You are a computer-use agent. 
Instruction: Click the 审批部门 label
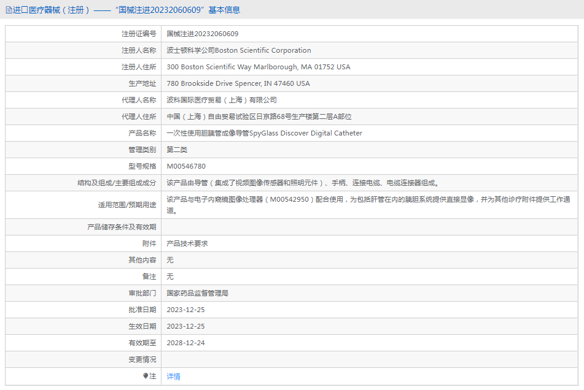tap(142, 293)
